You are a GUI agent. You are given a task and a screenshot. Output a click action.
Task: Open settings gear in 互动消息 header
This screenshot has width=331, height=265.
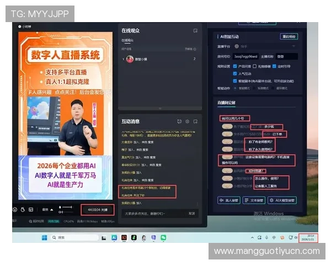coord(187,121)
